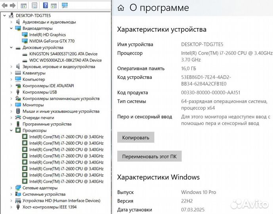This screenshot has height=214, width=273.
Task: Click the Properties toolbar icon
Action: coord(34,6)
